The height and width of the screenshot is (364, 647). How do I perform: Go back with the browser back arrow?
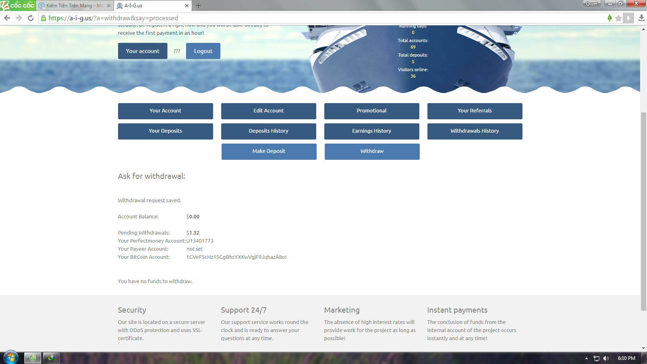click(7, 18)
